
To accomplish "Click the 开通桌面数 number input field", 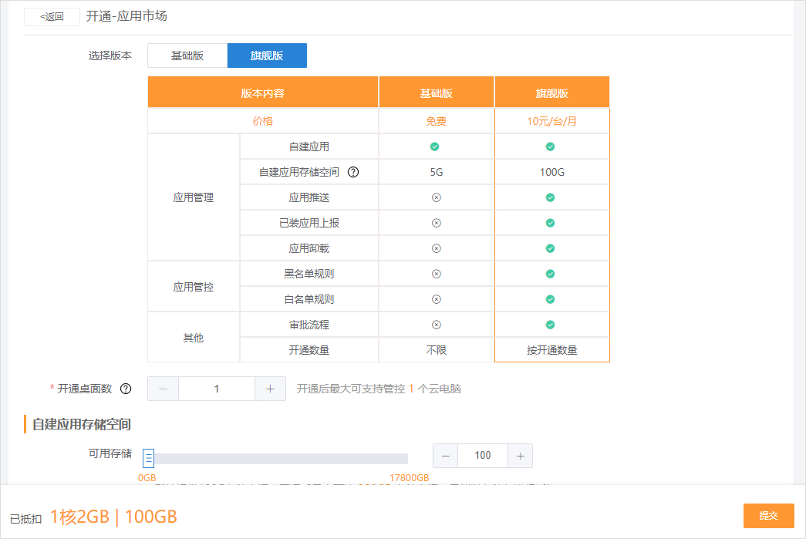I will point(216,388).
